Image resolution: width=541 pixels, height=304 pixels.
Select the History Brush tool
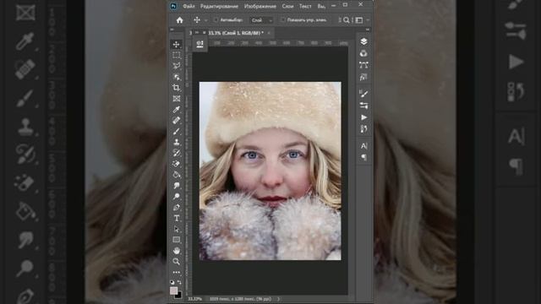coord(177,153)
